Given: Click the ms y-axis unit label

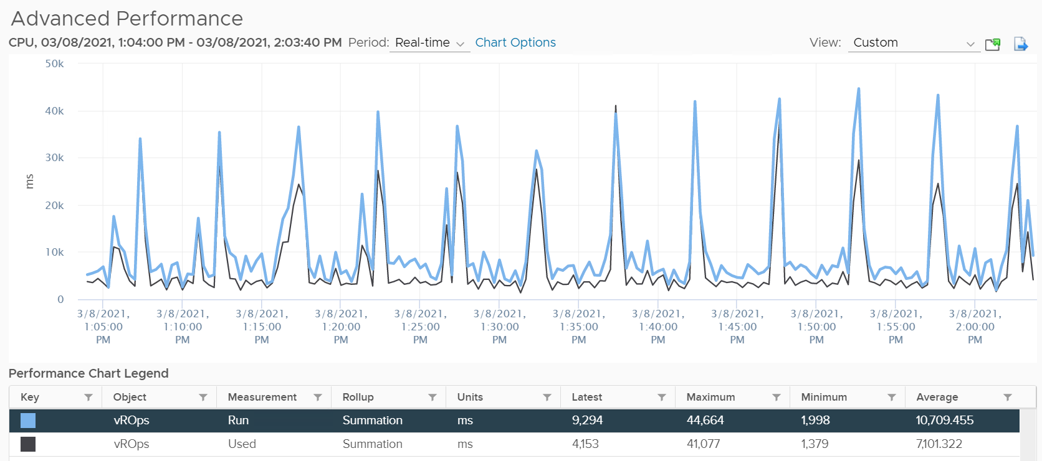Looking at the screenshot, I should point(29,181).
